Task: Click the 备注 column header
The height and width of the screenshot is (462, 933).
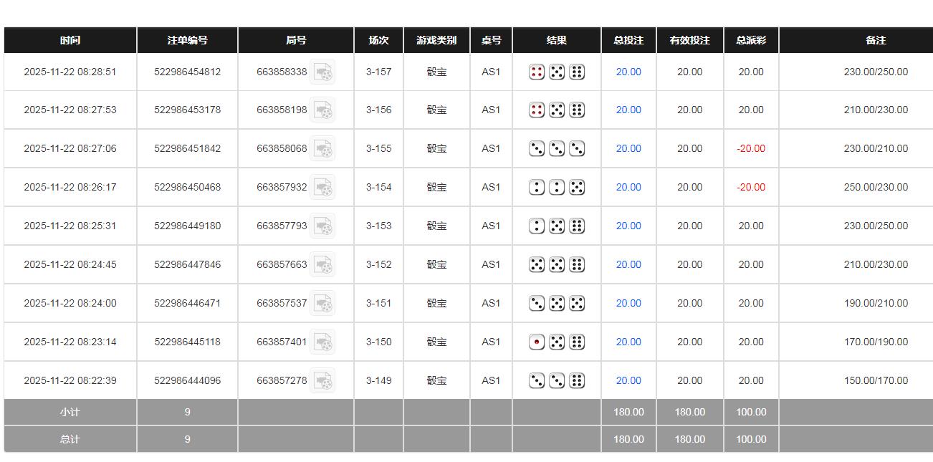Action: click(x=876, y=40)
